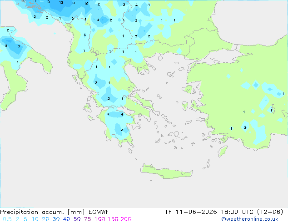Click the '18:00 UTC' time text
The width and height of the screenshot is (288, 223).
[237, 212]
